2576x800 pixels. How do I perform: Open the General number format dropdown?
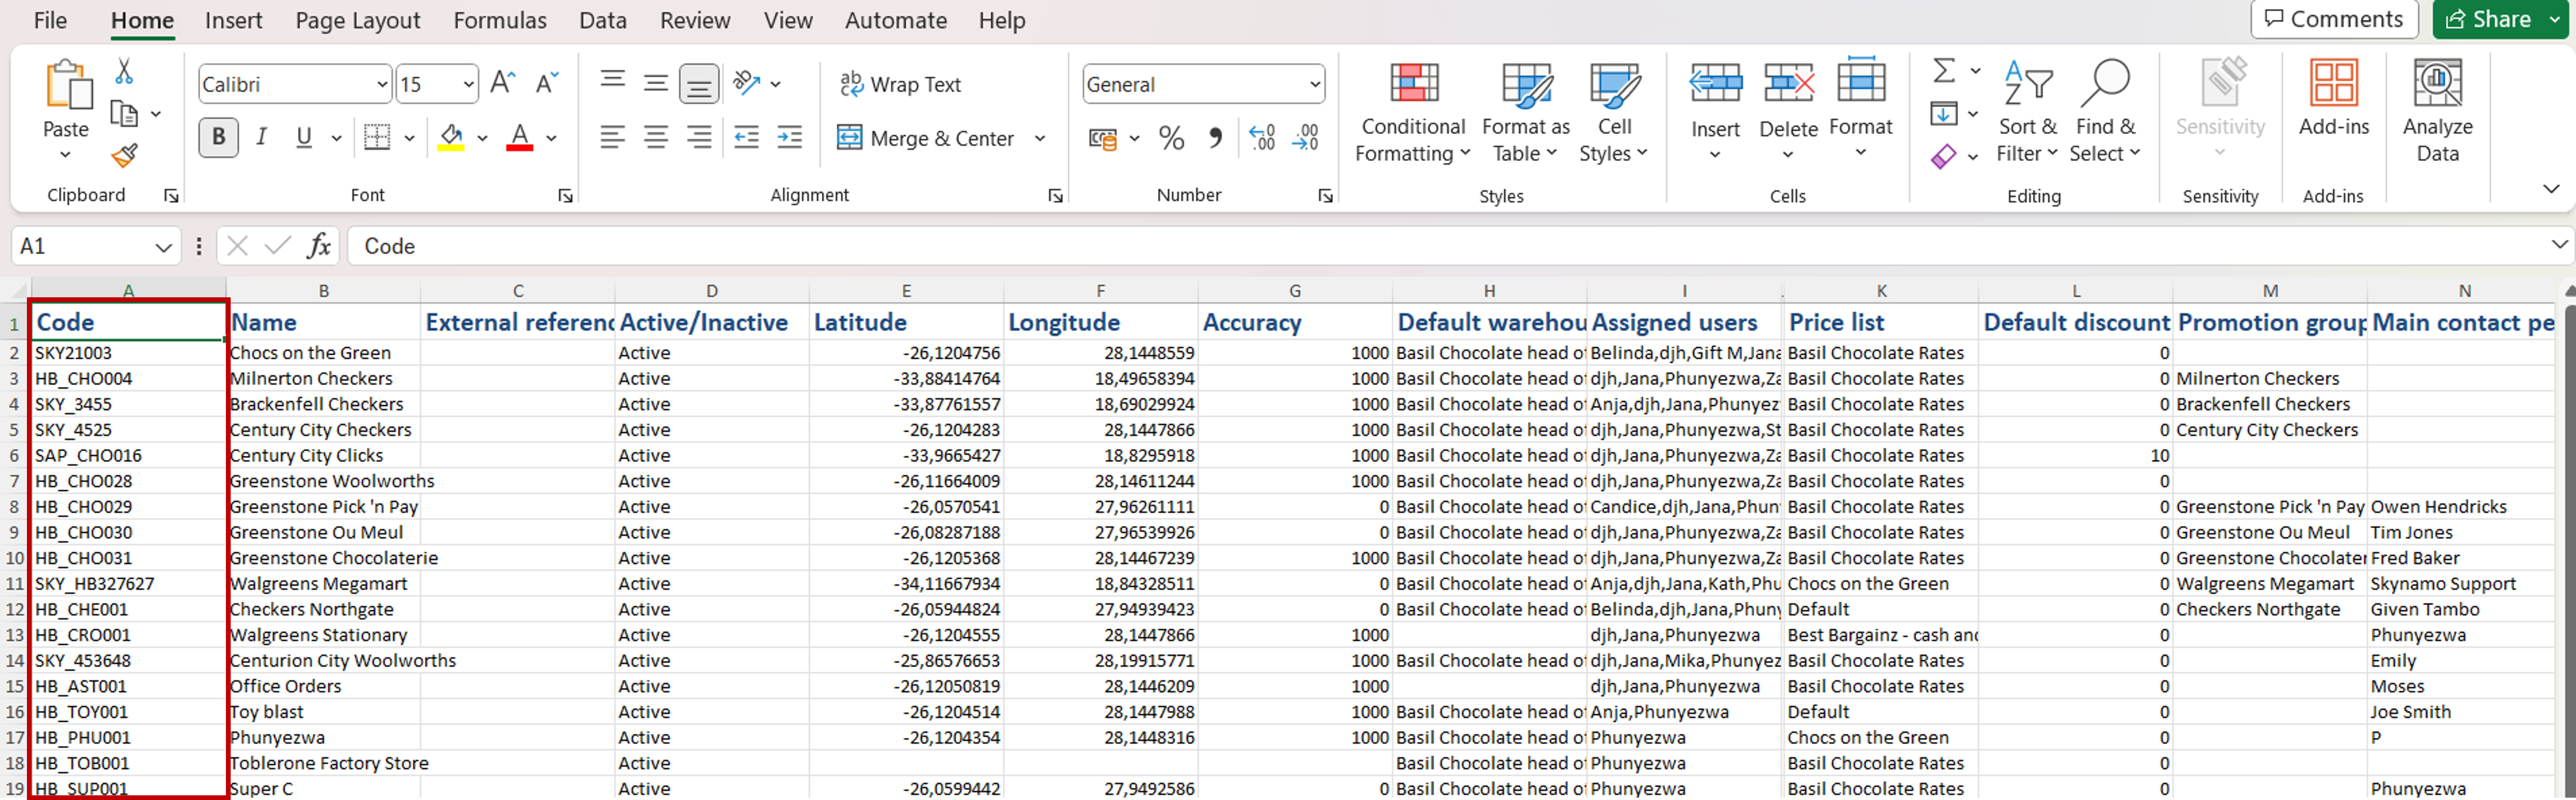point(1314,85)
